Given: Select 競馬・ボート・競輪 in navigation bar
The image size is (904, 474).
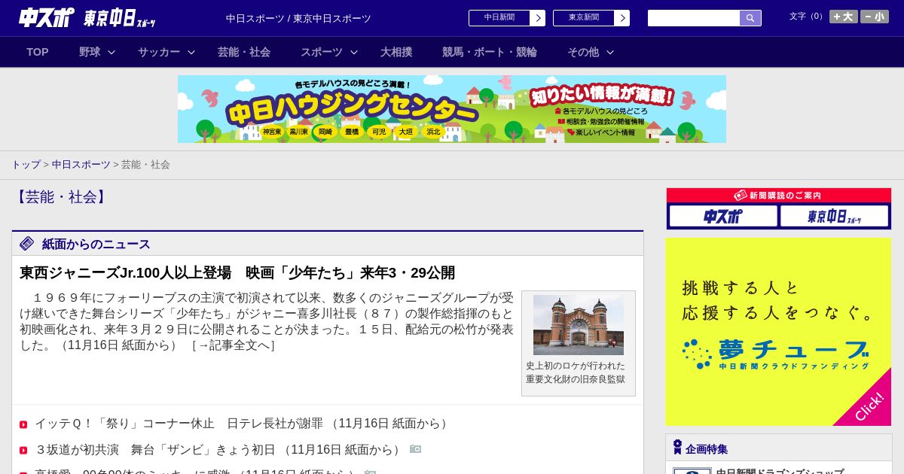Looking at the screenshot, I should coord(490,52).
